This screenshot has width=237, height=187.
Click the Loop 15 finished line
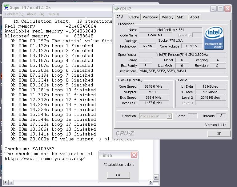click(x=53, y=114)
